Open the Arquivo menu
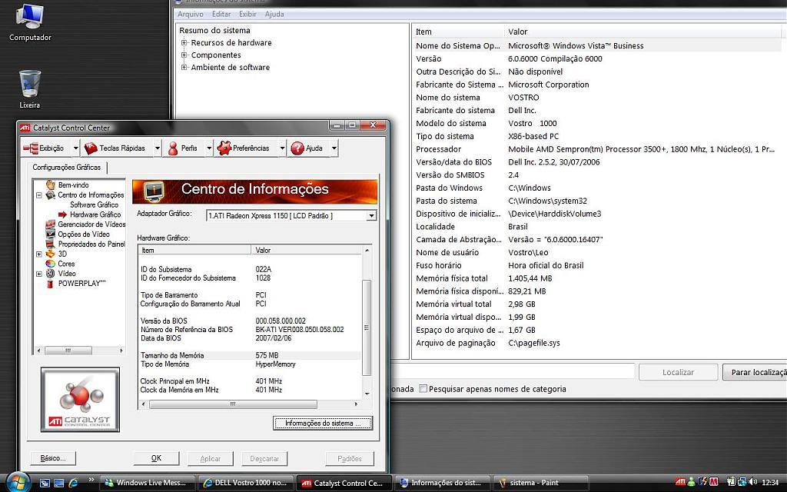The width and height of the screenshot is (787, 492). [x=191, y=14]
